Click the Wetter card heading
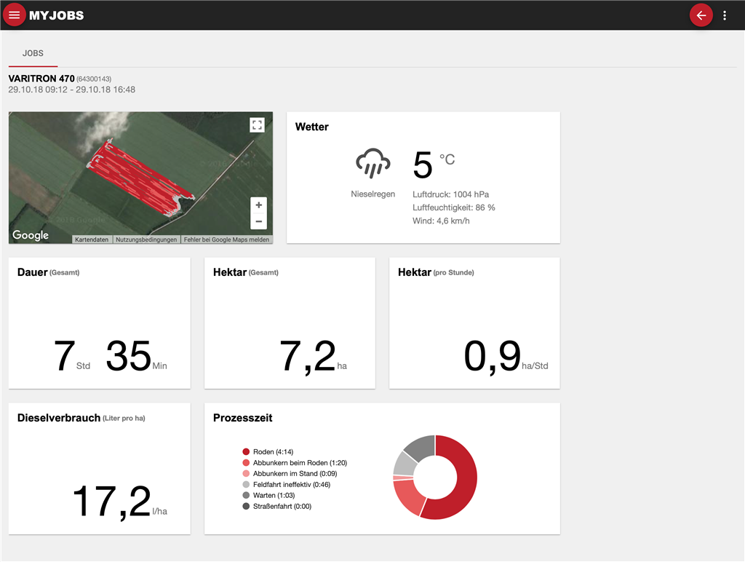The image size is (745, 562). tap(311, 127)
